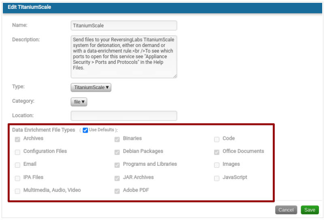Check the Images file type box
This screenshot has height=220, width=325.
[x=217, y=165]
